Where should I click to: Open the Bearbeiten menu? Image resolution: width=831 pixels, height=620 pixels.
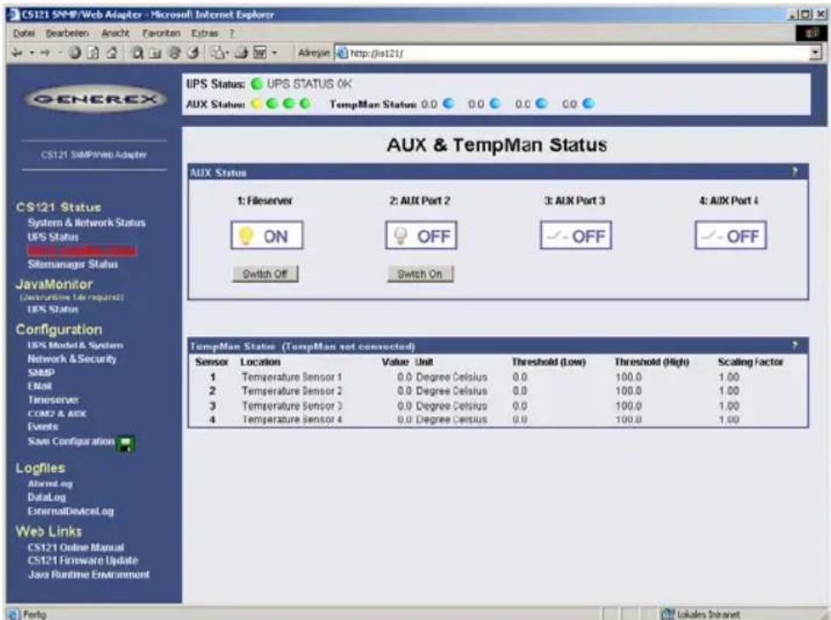tap(67, 33)
